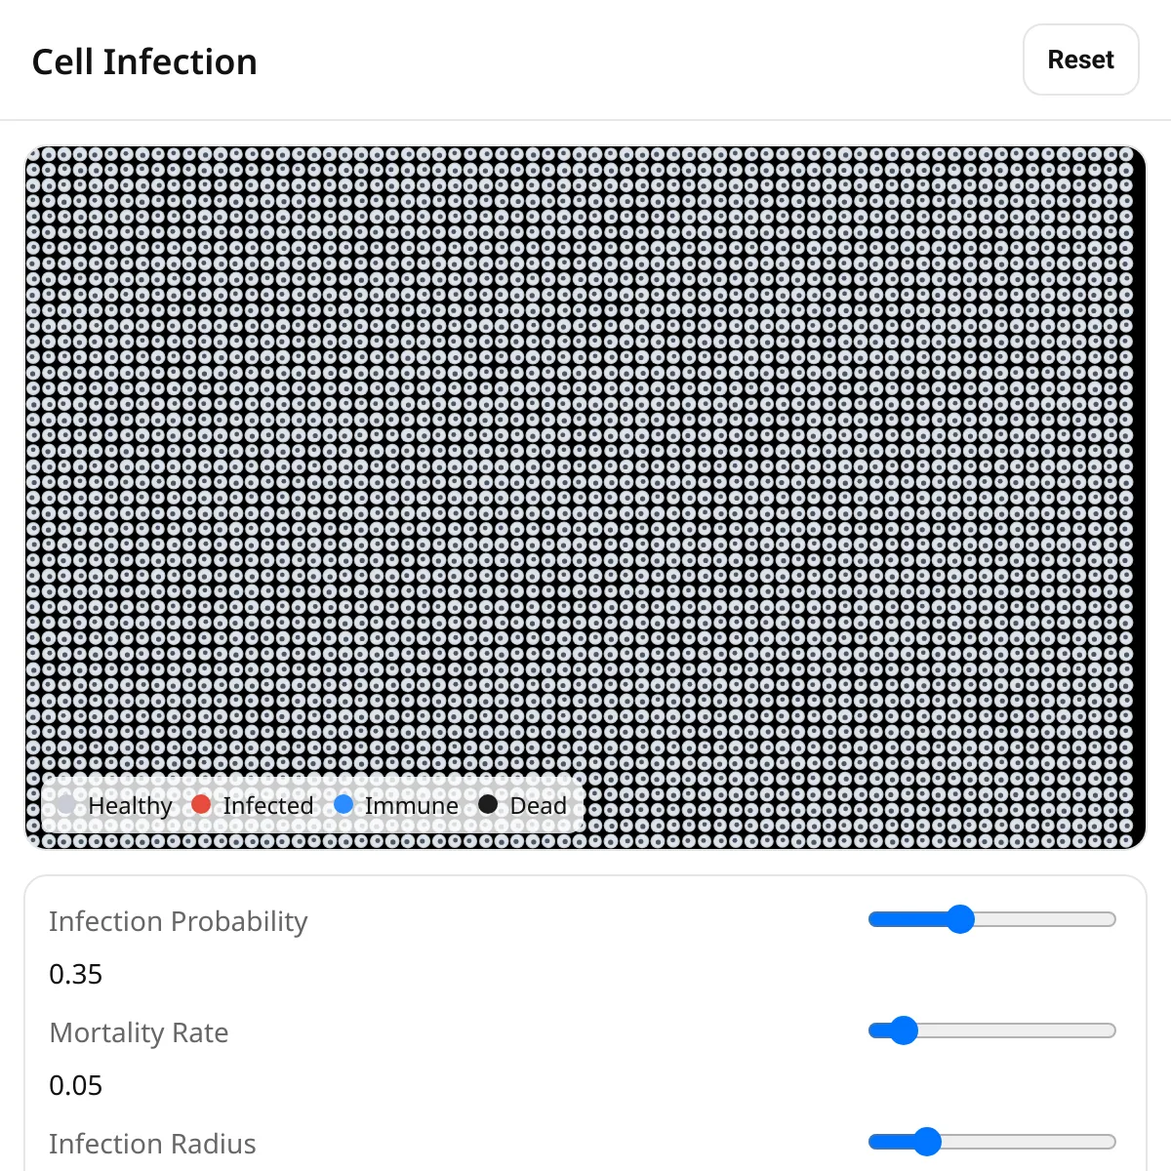Click the Cell Infection heading
Screen dimensions: 1171x1171
pos(144,61)
